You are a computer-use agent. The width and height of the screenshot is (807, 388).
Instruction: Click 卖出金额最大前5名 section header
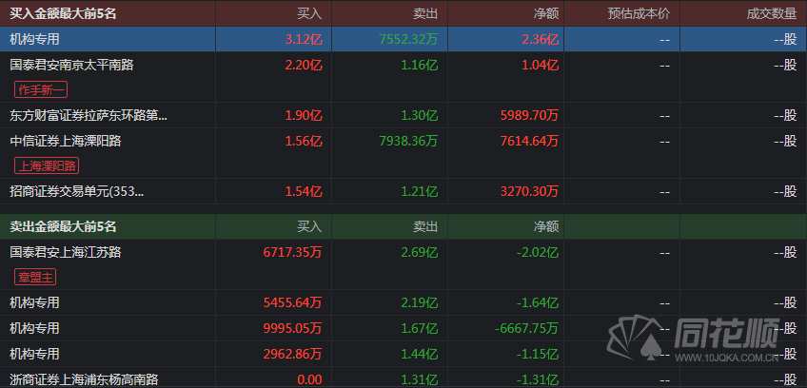click(x=63, y=226)
